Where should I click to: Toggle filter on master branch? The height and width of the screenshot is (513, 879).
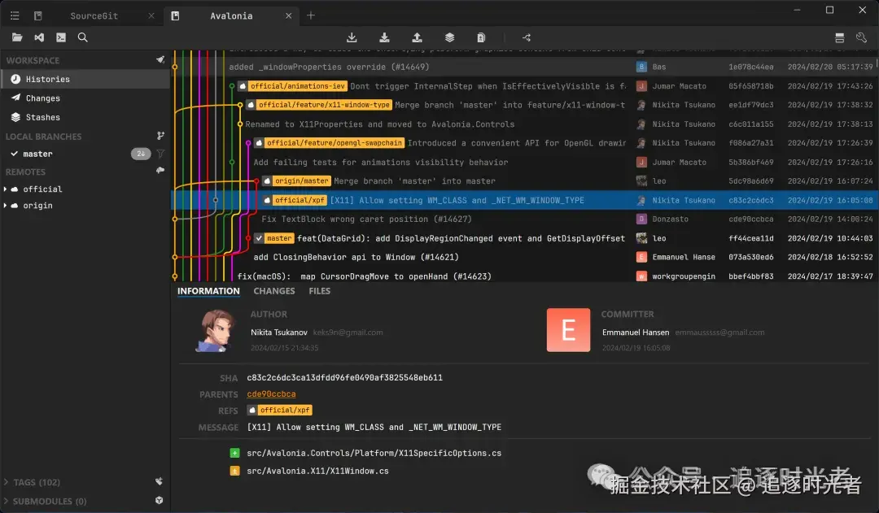(x=161, y=154)
